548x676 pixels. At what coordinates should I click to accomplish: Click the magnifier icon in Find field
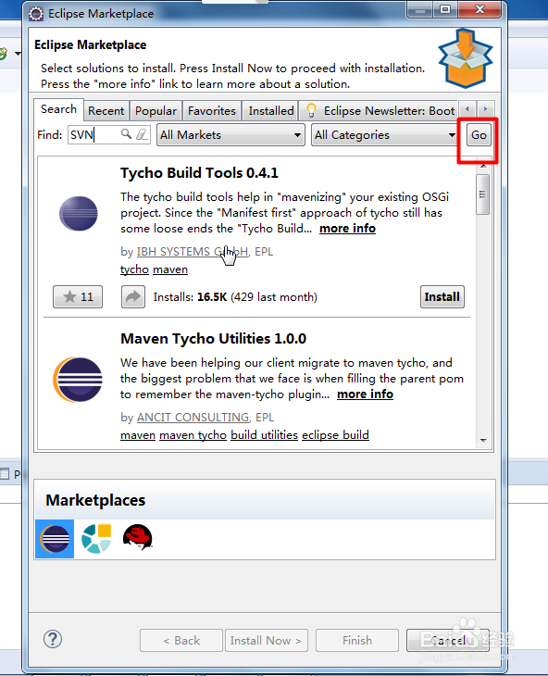(126, 134)
